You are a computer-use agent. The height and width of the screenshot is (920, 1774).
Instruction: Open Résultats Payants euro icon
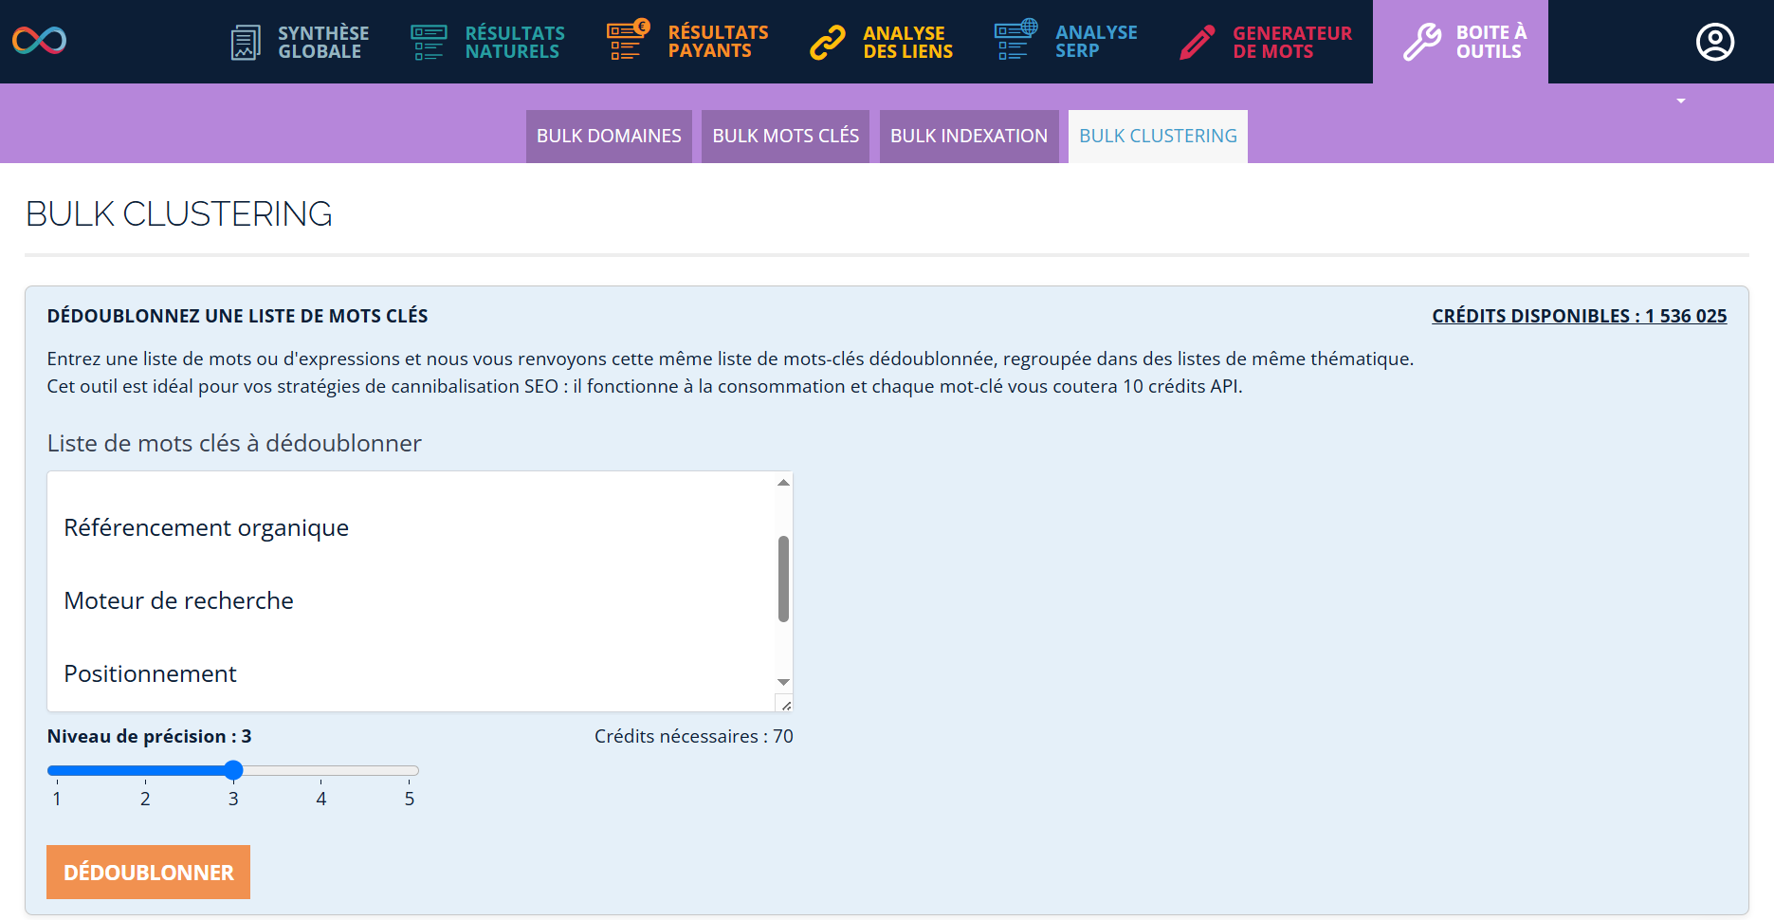click(628, 41)
